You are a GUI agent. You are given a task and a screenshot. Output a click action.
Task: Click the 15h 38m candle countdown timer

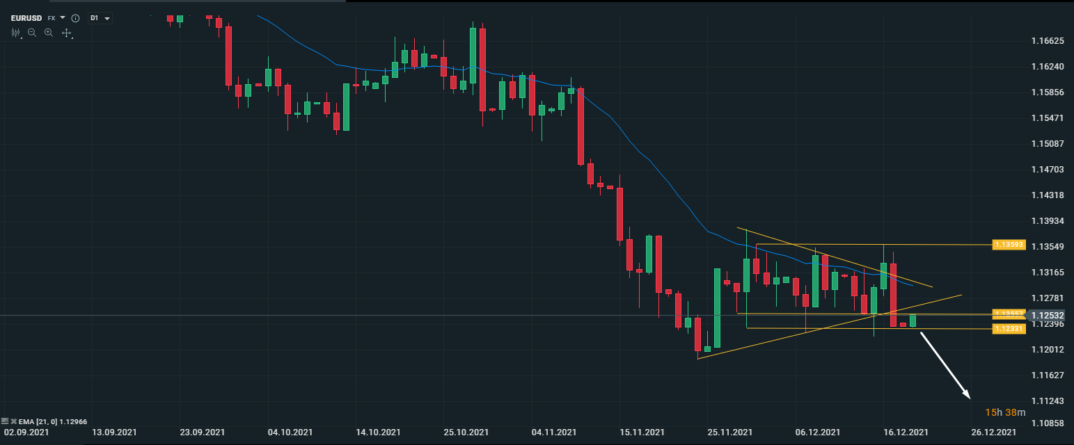click(1005, 412)
